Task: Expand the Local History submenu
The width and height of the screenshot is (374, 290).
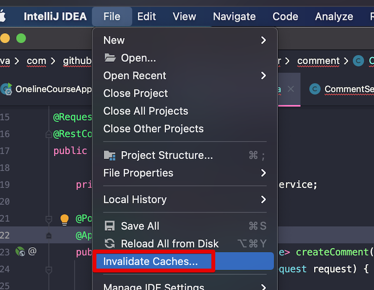Action: coord(185,199)
